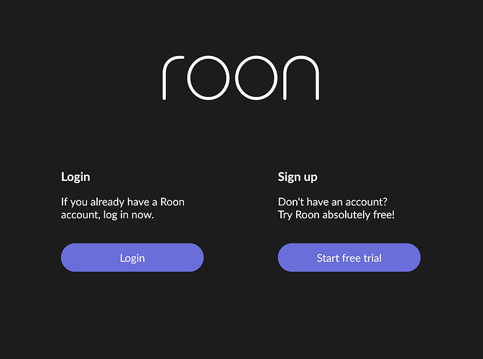Click the 'Don't have an account?' text
Image resolution: width=483 pixels, height=359 pixels.
(333, 202)
